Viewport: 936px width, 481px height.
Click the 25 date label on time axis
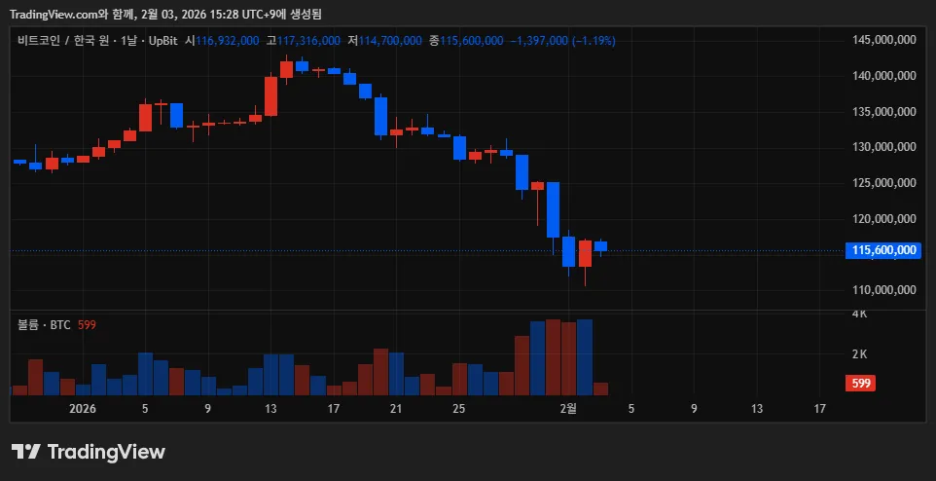459,410
